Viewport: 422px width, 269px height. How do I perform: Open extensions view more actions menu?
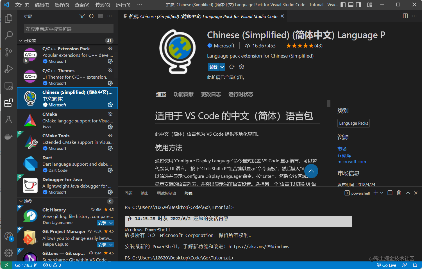[x=110, y=16]
